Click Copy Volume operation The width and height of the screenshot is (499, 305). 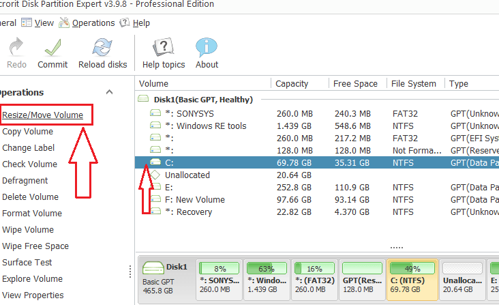(28, 132)
